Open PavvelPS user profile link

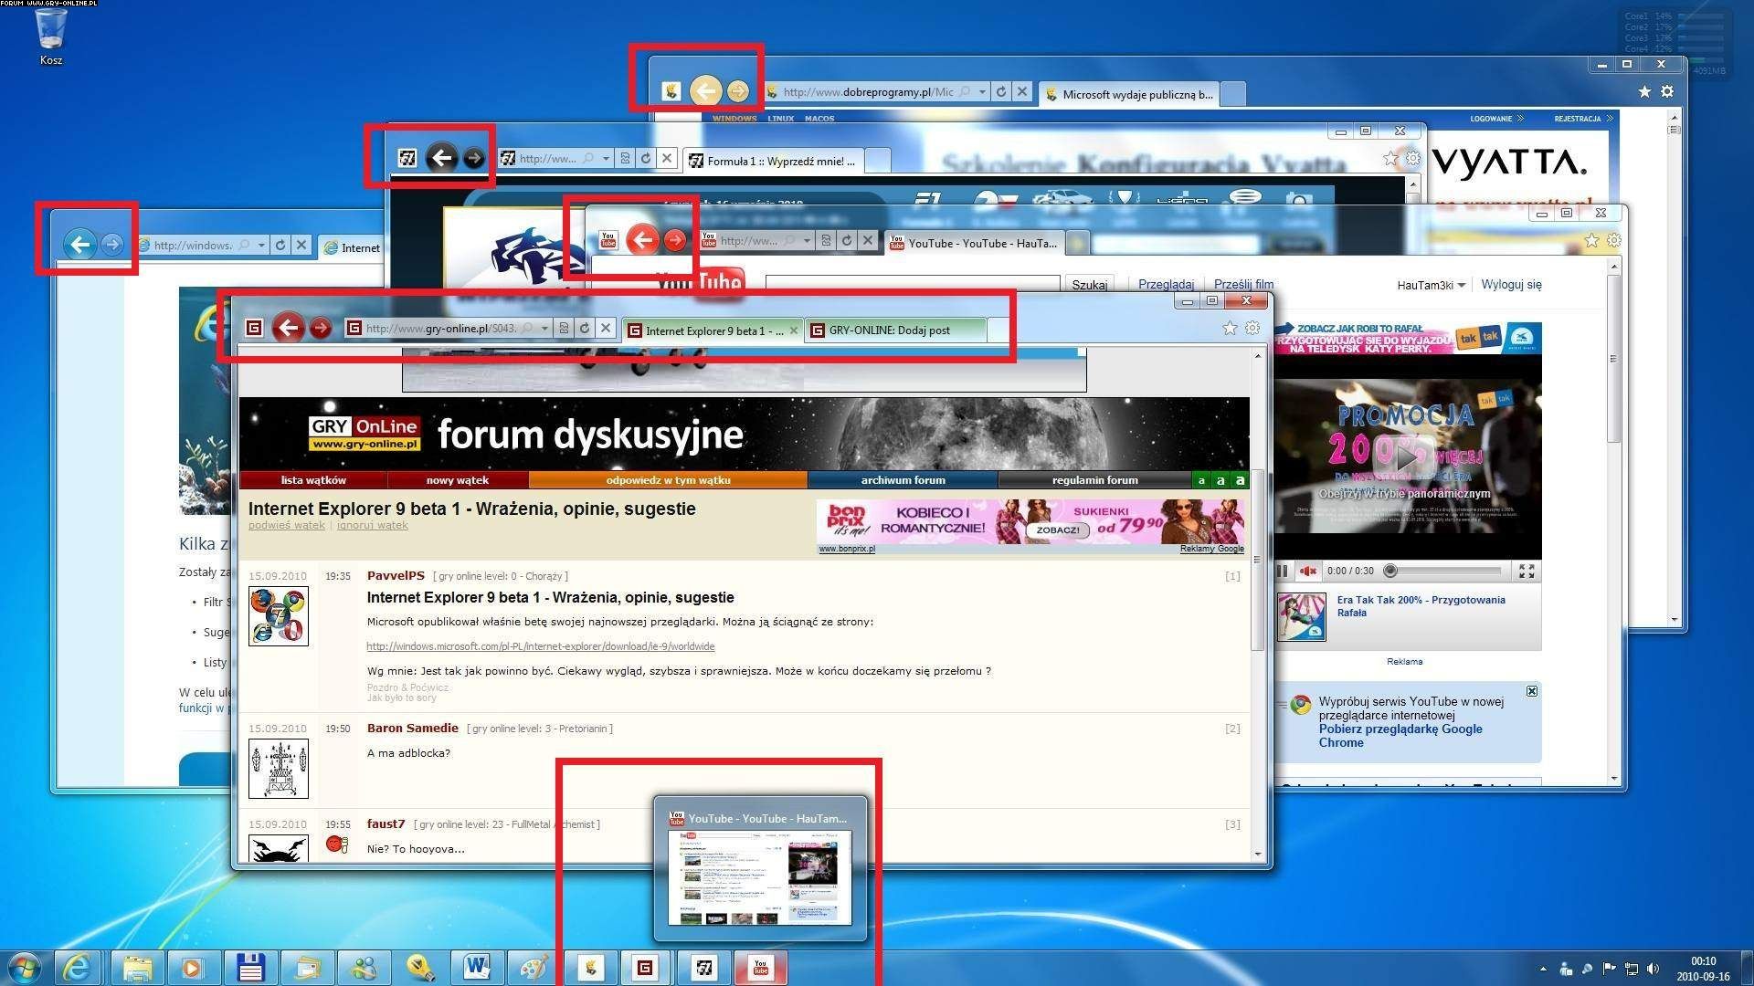coord(396,575)
